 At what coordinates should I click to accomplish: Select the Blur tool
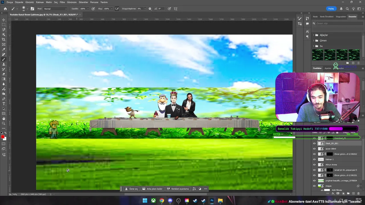(x=4, y=84)
